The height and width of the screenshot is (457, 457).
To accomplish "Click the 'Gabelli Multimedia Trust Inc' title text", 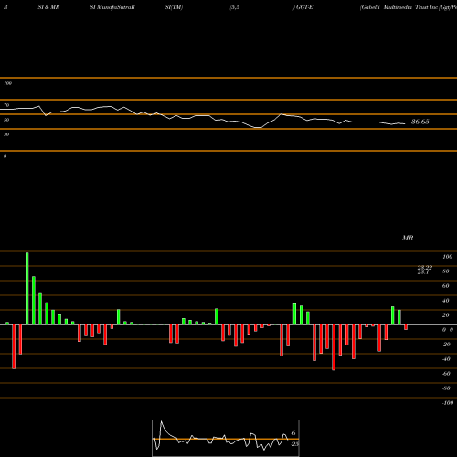I will (399, 7).
